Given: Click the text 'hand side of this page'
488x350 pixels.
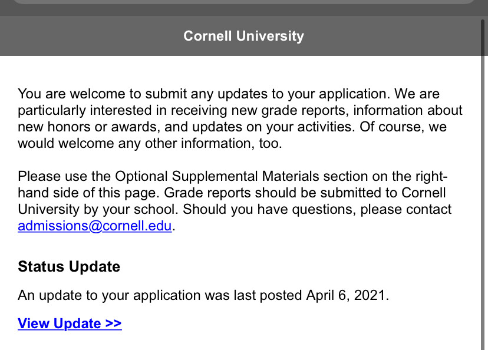Looking at the screenshot, I should (x=88, y=193).
